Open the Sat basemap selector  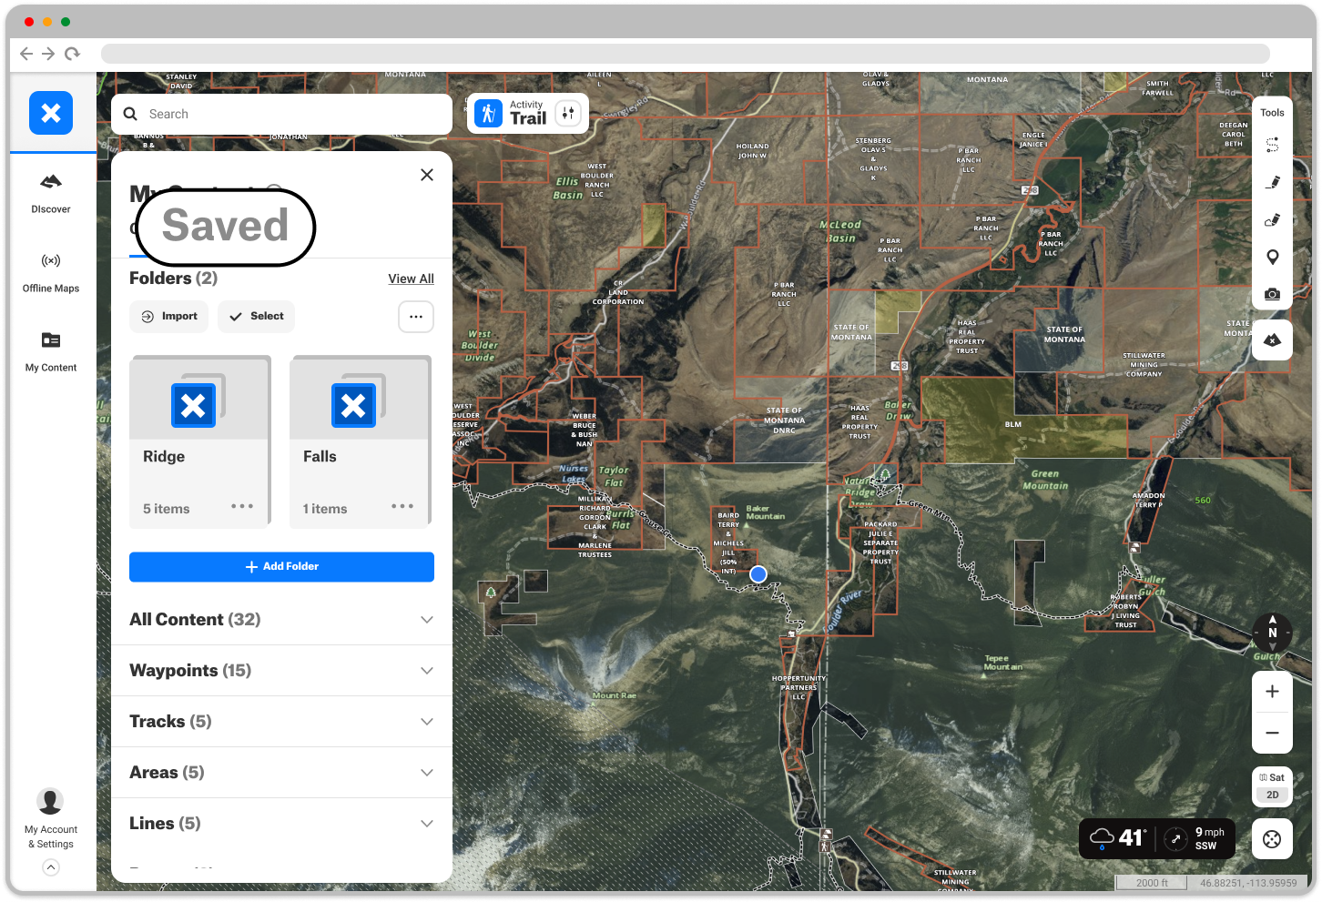click(1272, 777)
